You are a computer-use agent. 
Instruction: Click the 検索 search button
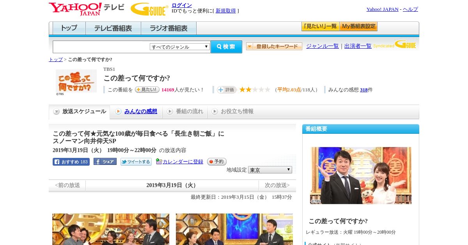pyautogui.click(x=226, y=47)
